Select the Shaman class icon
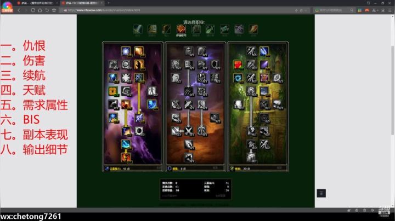Screen dimensions: 395x221 pyautogui.click(x=181, y=29)
